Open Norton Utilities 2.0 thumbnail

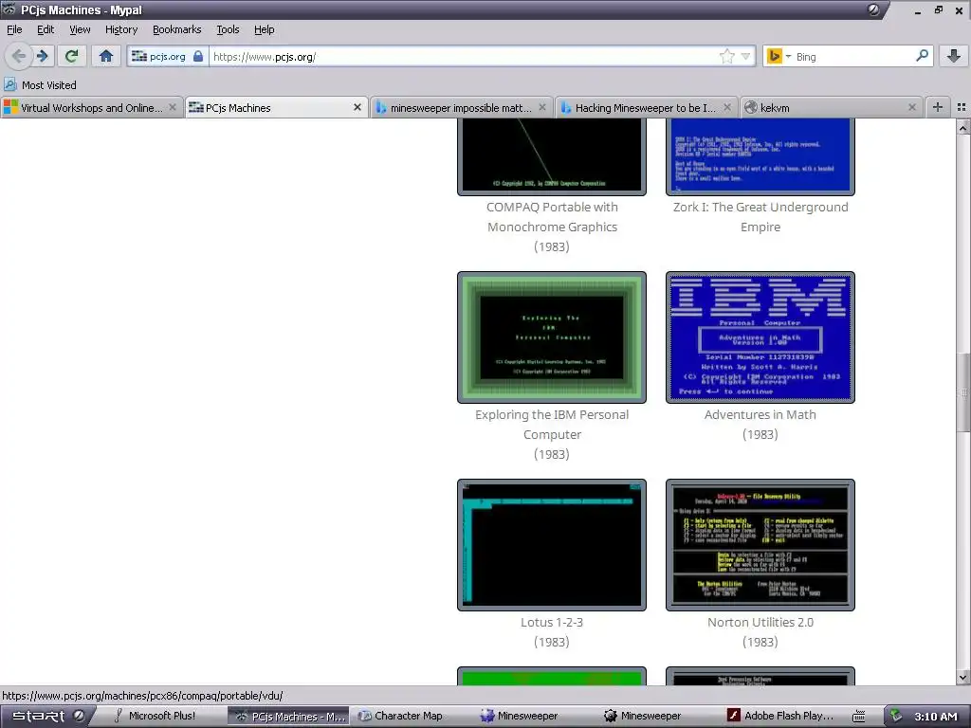point(760,545)
